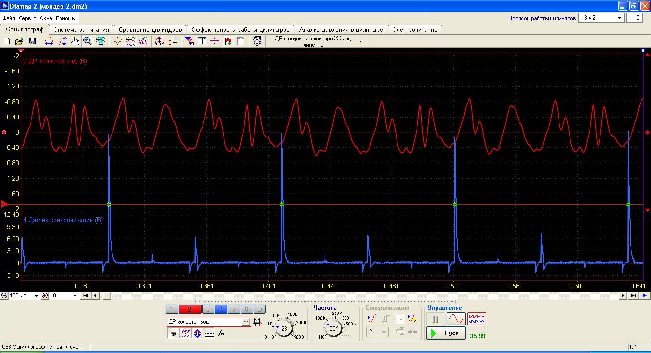Screen dimensions: 651x353
Task: Select the D digital channel button
Action: click(x=259, y=309)
